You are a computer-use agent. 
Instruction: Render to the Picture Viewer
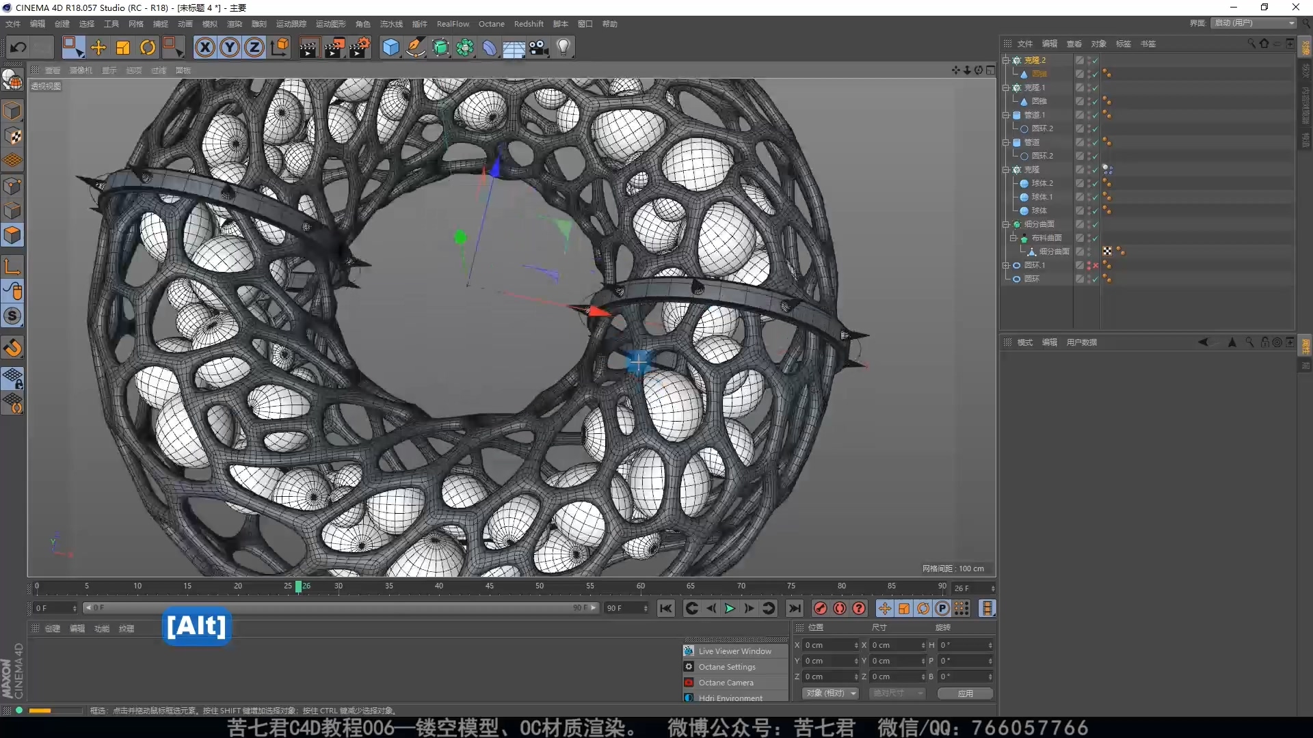[334, 47]
